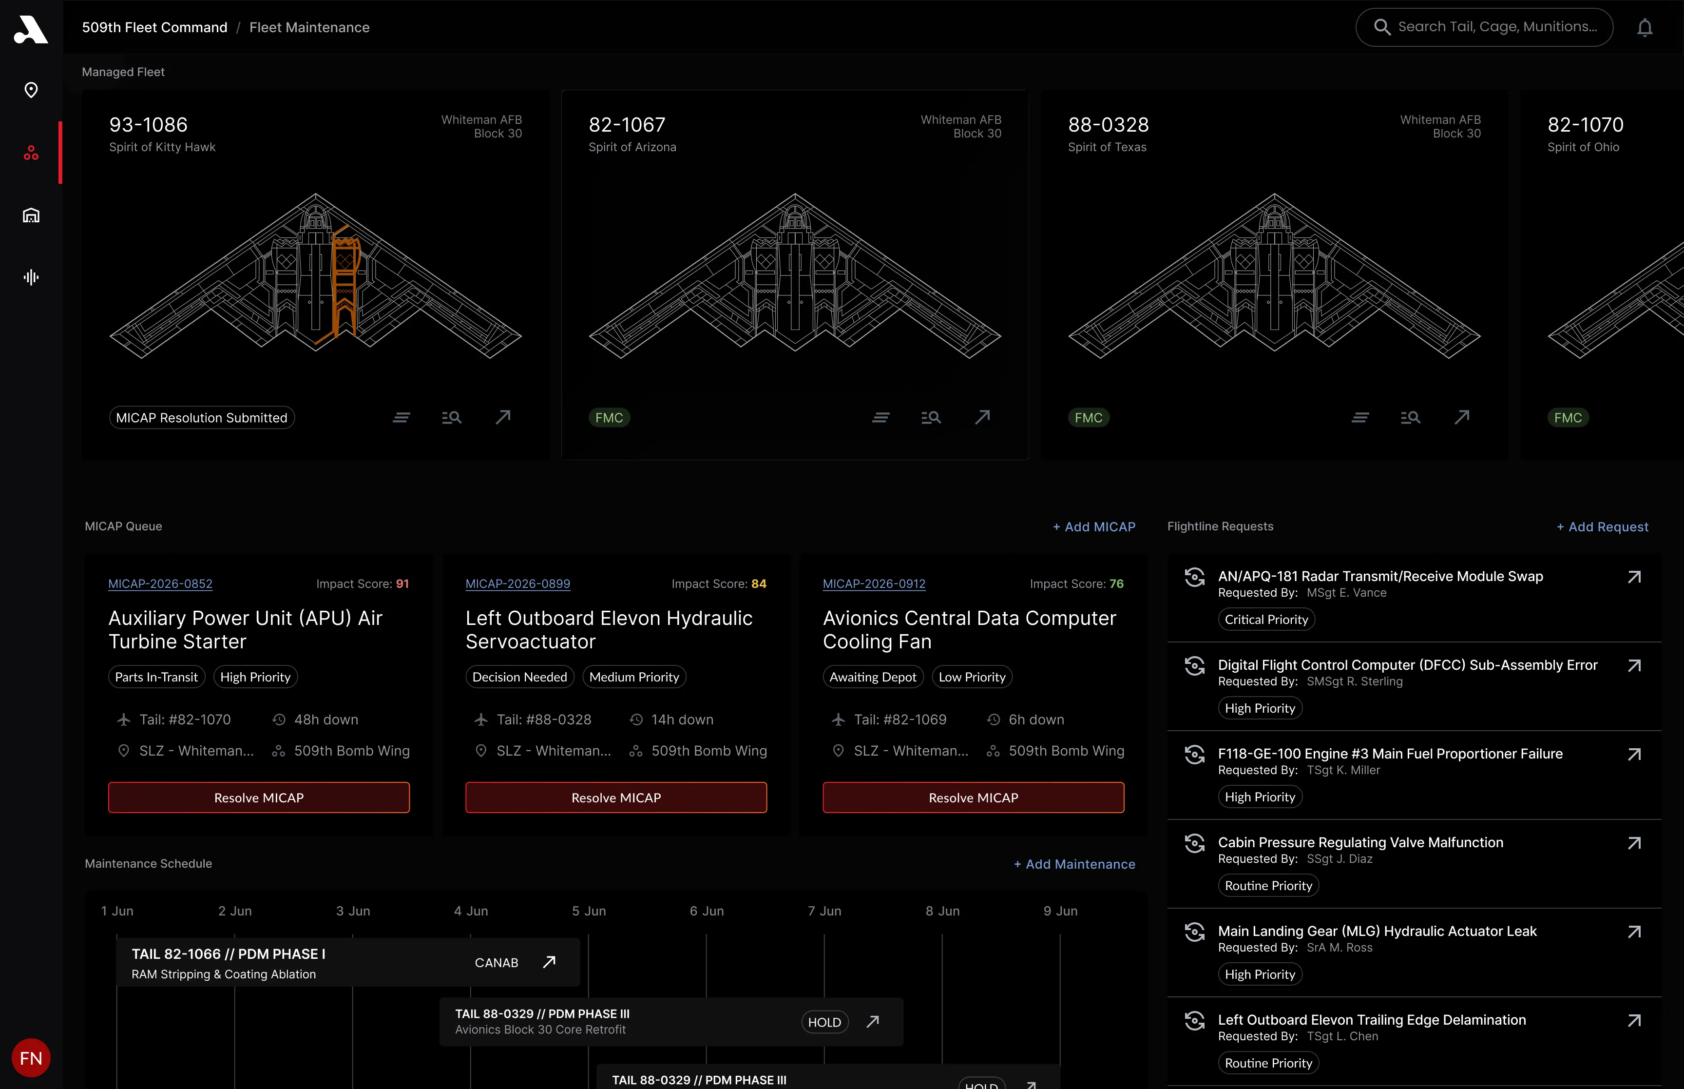Click 'Spirit of Ohio' card title text

tap(1583, 147)
